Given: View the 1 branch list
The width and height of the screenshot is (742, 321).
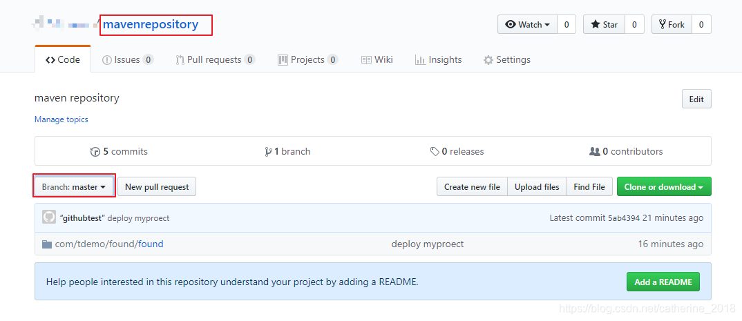Looking at the screenshot, I should tap(287, 151).
